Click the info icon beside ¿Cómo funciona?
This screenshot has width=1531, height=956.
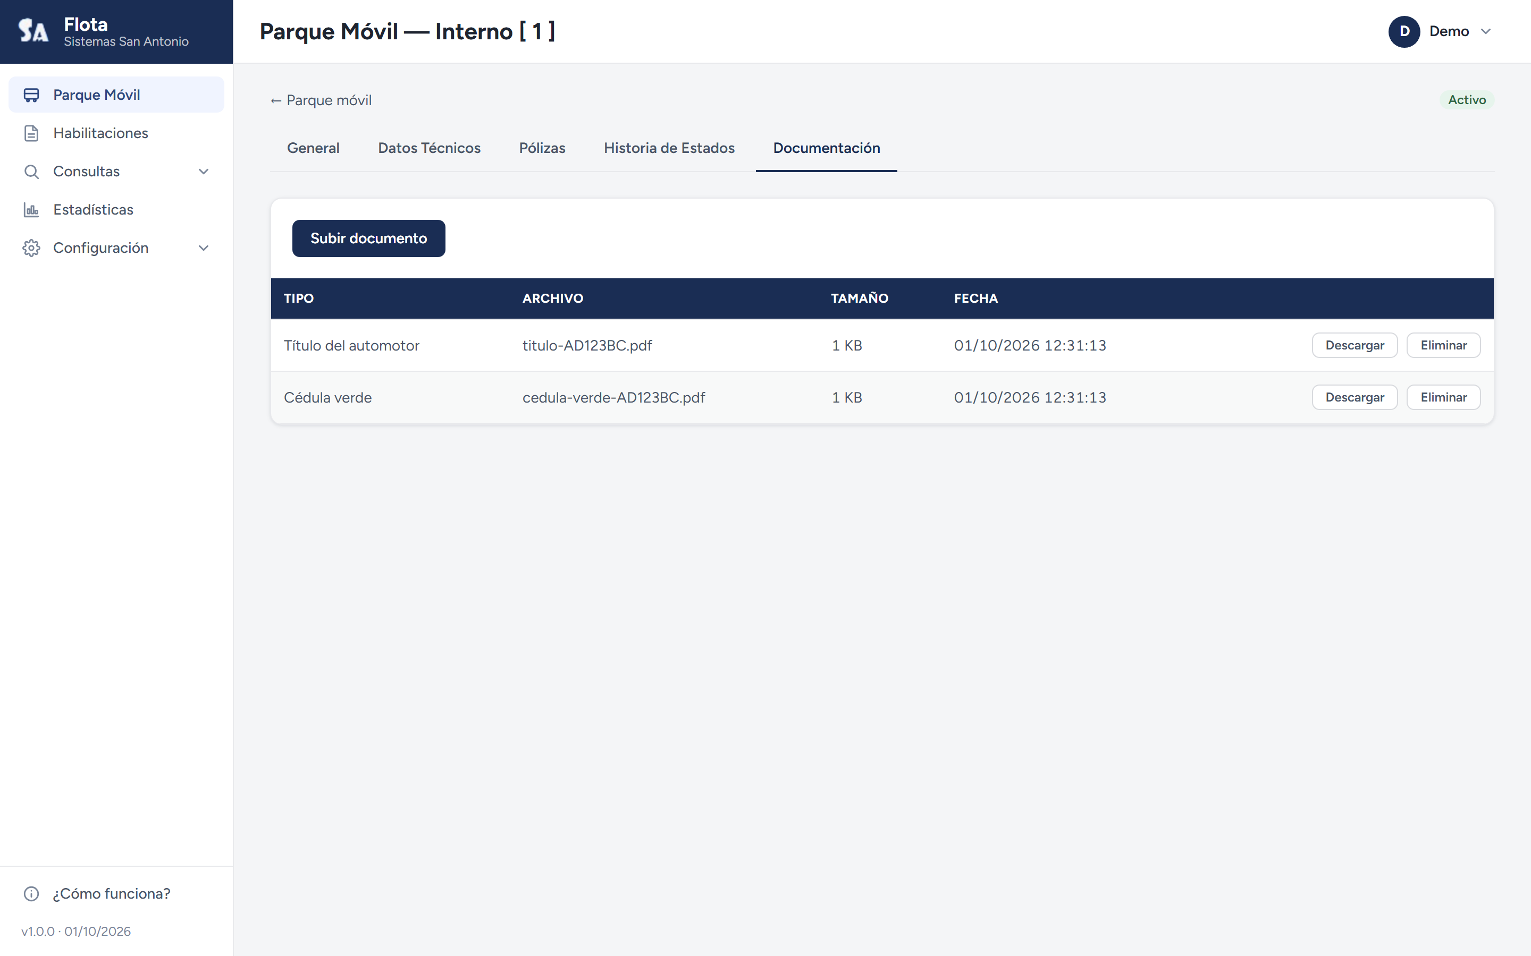coord(31,893)
